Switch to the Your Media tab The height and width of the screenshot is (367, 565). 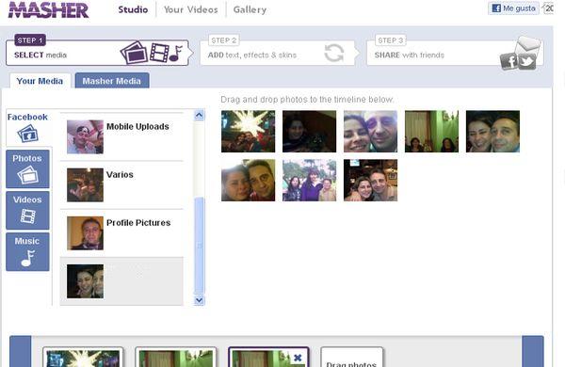40,81
